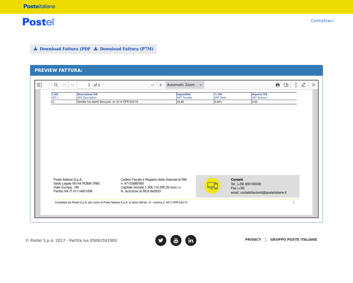Open the PRIVACY footer link
353x283 pixels.
(x=253, y=240)
